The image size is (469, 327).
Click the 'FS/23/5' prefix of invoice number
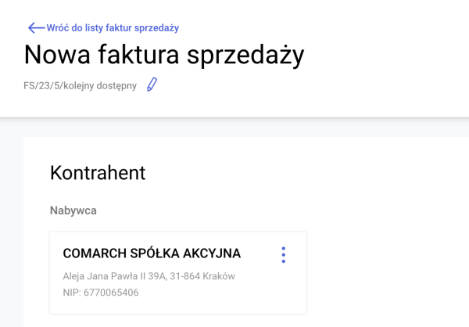coord(41,85)
